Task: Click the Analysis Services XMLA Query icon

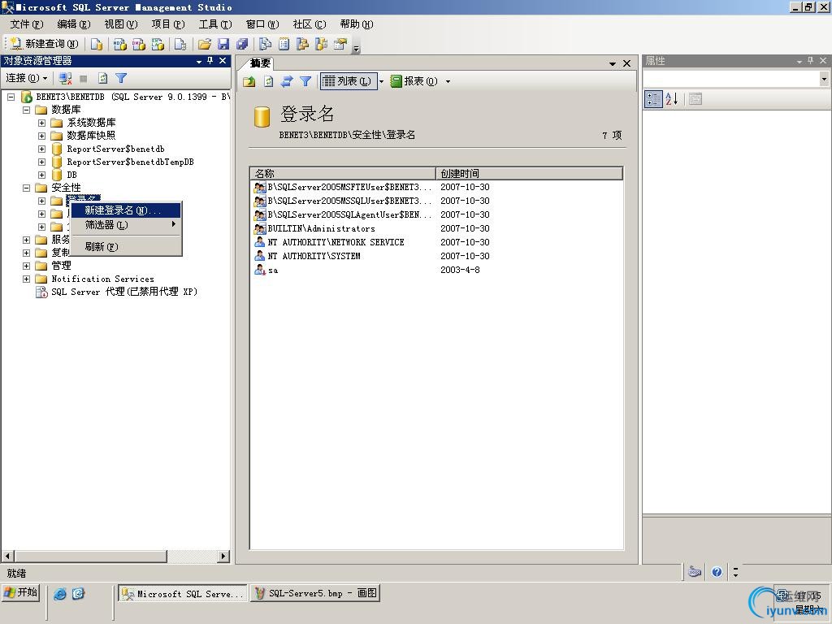Action: (158, 44)
